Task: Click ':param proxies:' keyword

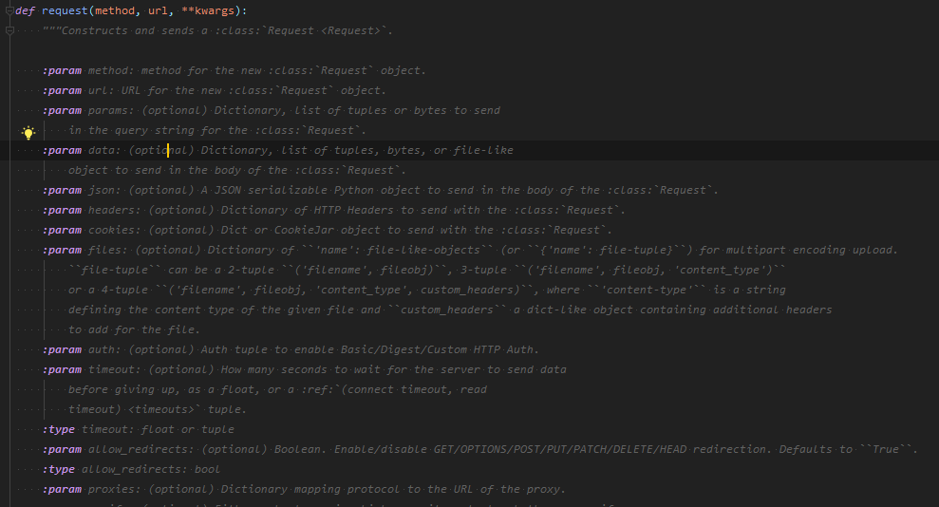Action: (x=62, y=489)
